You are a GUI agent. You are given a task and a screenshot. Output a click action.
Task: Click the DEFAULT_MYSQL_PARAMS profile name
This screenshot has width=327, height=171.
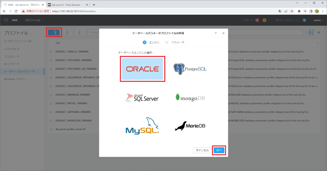(x=71, y=103)
